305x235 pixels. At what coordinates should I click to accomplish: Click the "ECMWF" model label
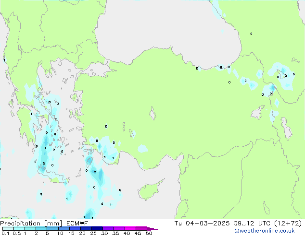coord(77,223)
